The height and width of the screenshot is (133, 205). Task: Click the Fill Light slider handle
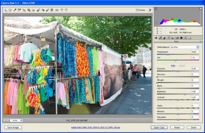[157, 83]
